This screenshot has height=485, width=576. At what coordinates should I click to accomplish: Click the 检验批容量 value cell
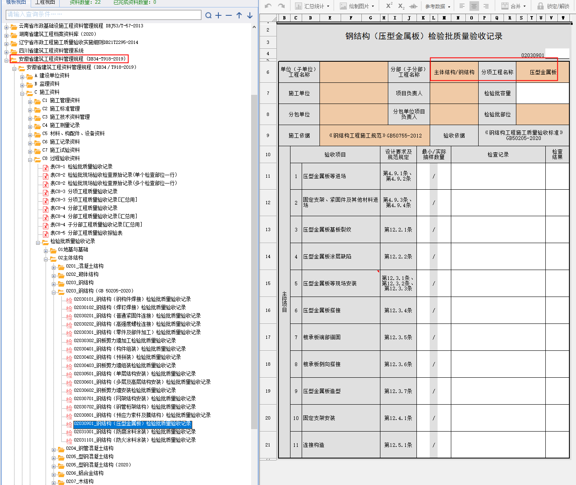543,93
